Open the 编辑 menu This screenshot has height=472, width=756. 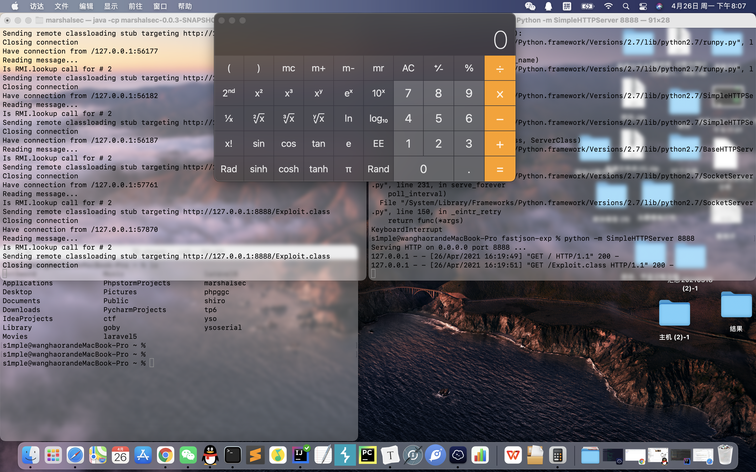tap(86, 6)
